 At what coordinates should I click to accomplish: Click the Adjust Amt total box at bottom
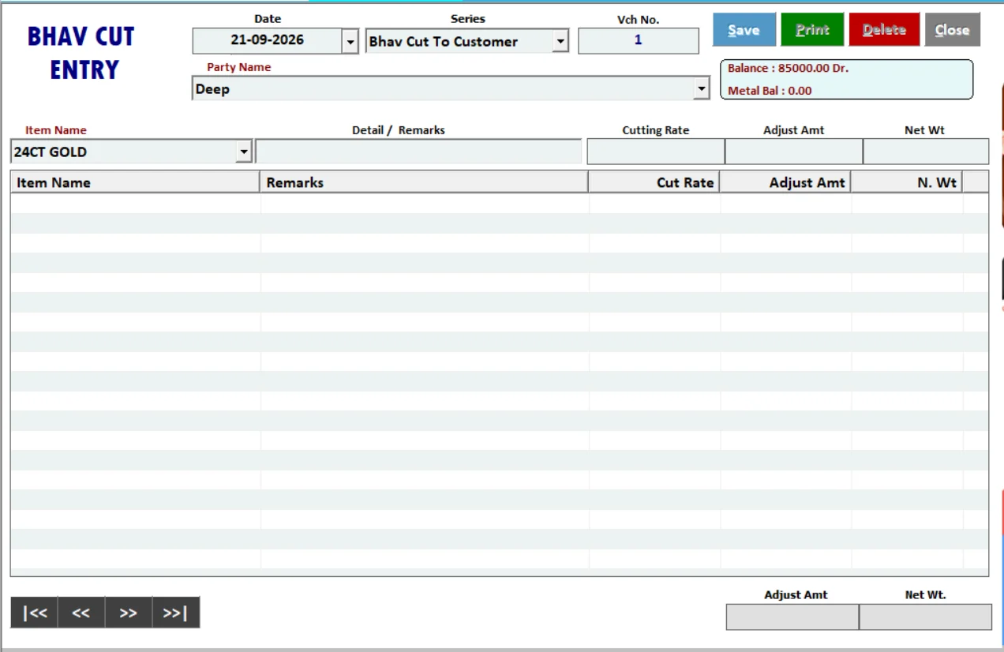792,617
